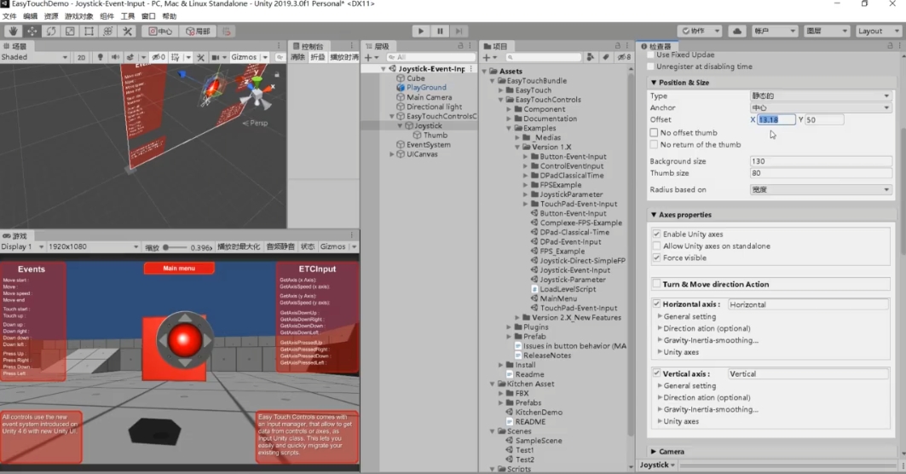Uncheck Force visible checkbox
Viewport: 906px width, 474px height.
coord(656,257)
